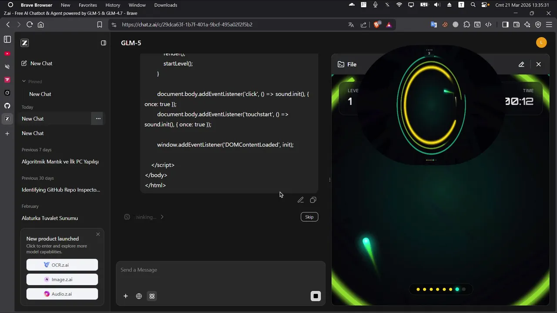The image size is (557, 313).
Task: Open Algoritmik Mantık ve İlk PC Yapılışı chat
Action: [x=60, y=162]
